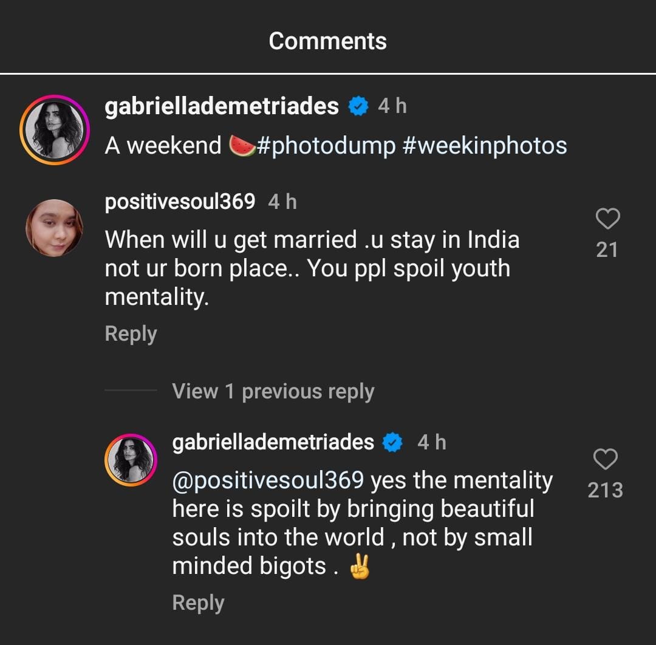The image size is (656, 645).
Task: Like positivesoul369's comment with the heart
Action: 607,219
